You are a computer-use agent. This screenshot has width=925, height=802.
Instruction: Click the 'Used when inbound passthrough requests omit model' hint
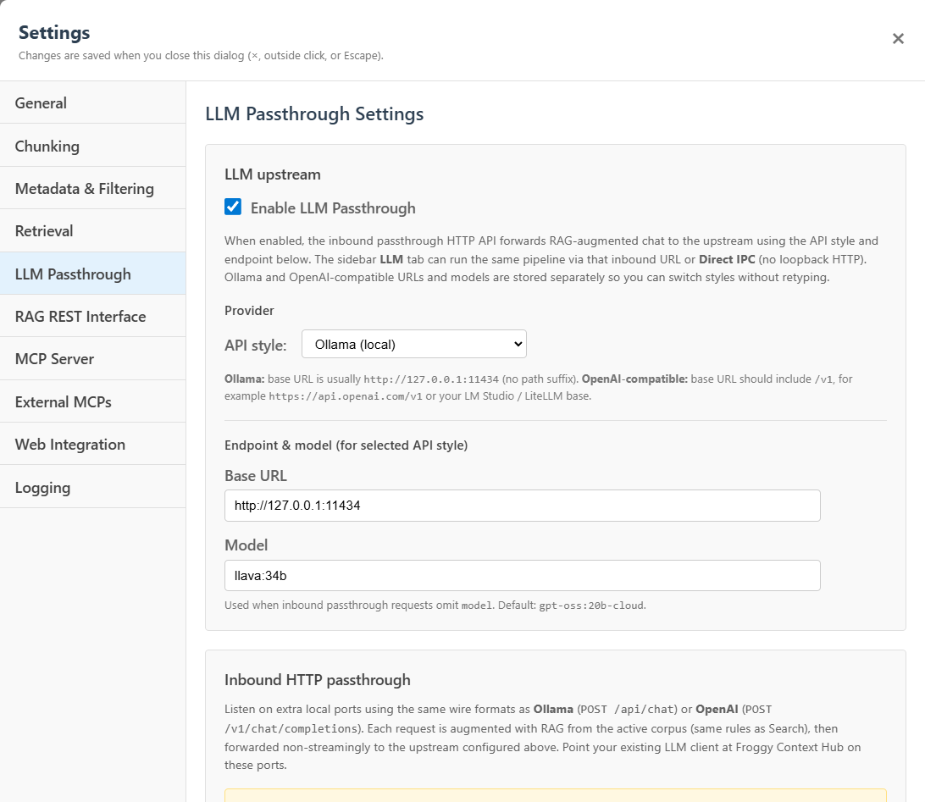click(435, 606)
